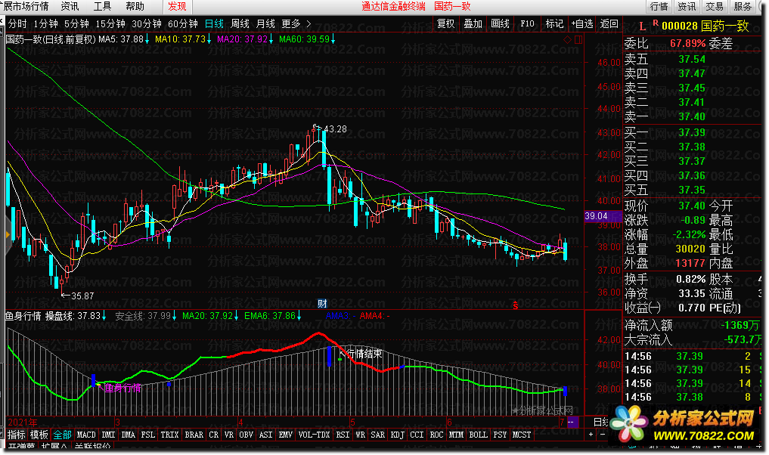The width and height of the screenshot is (769, 455).
Task: Apply the MACD indicator
Action: [86, 435]
